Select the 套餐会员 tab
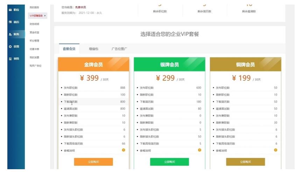The height and width of the screenshot is (172, 295). coord(69,49)
